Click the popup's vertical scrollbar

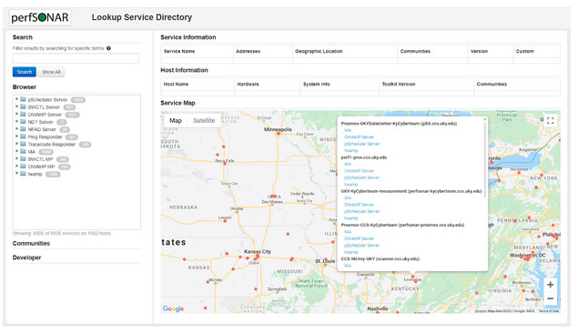(x=485, y=158)
